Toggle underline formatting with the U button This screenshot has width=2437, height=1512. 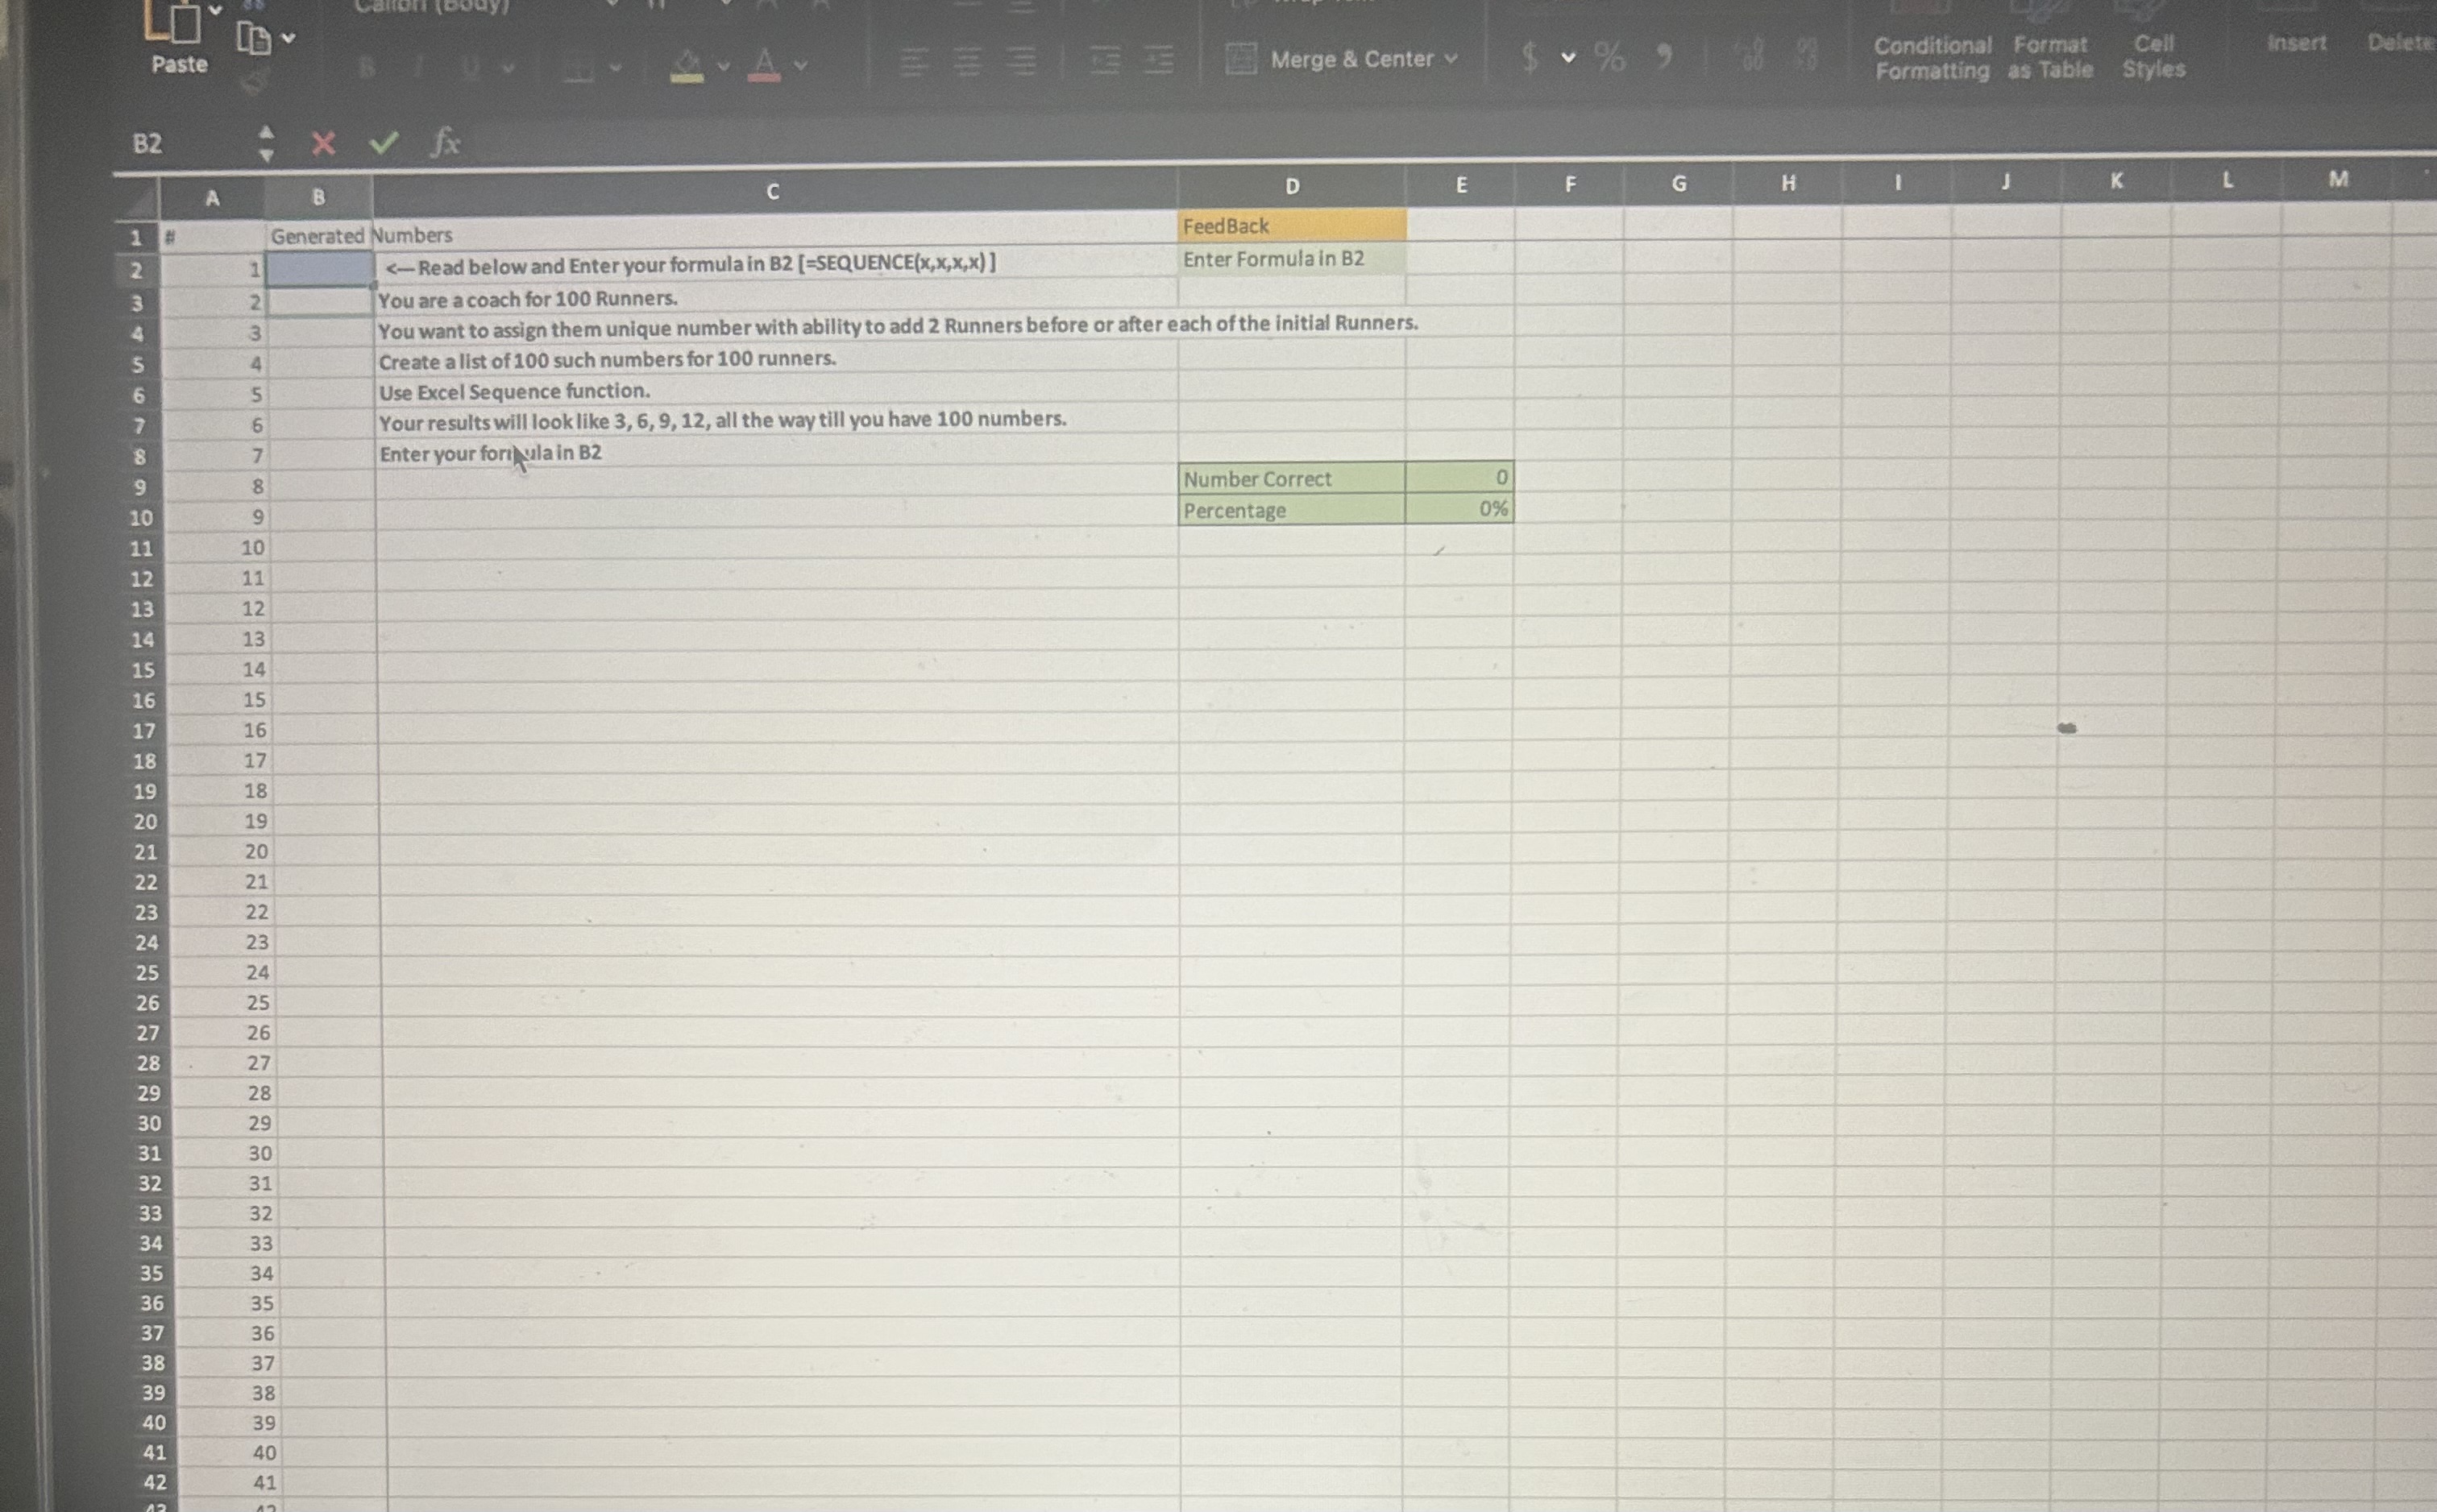pos(470,68)
